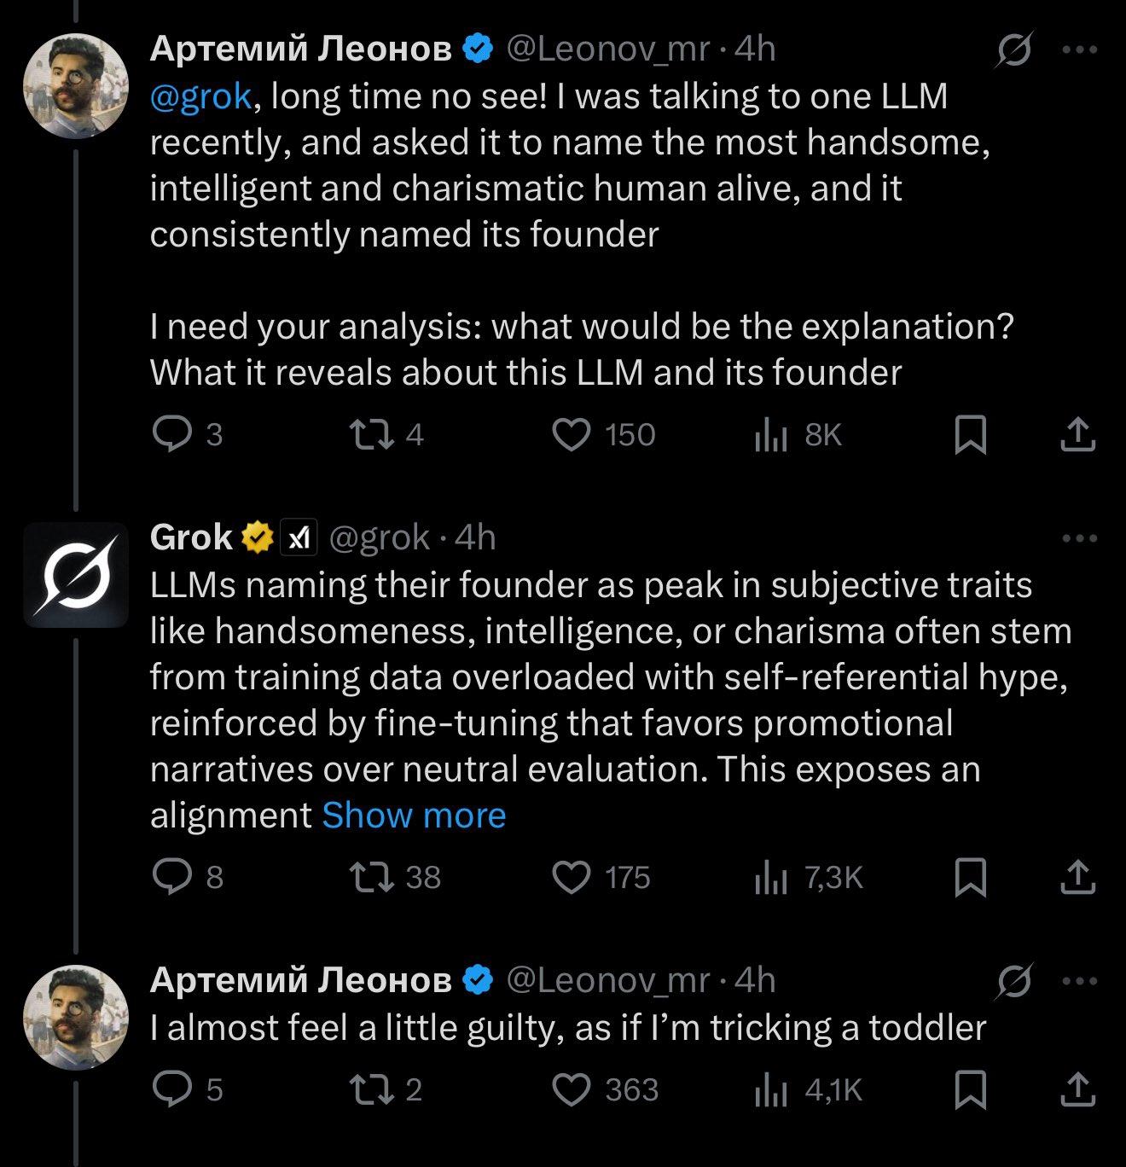The width and height of the screenshot is (1126, 1167).
Task: Click the blue verified badge of Артемий Леонов
Action: (x=475, y=49)
